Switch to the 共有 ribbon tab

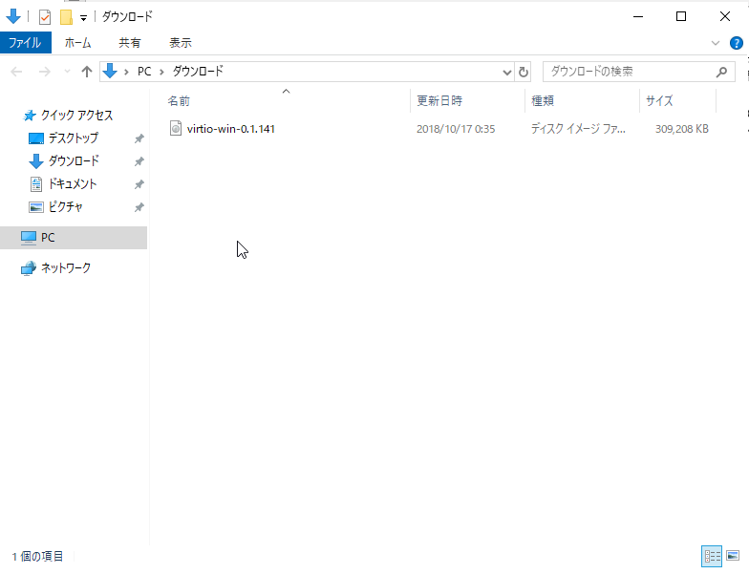pos(130,43)
